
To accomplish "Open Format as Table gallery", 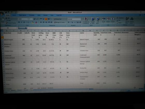I will pos(92,21).
